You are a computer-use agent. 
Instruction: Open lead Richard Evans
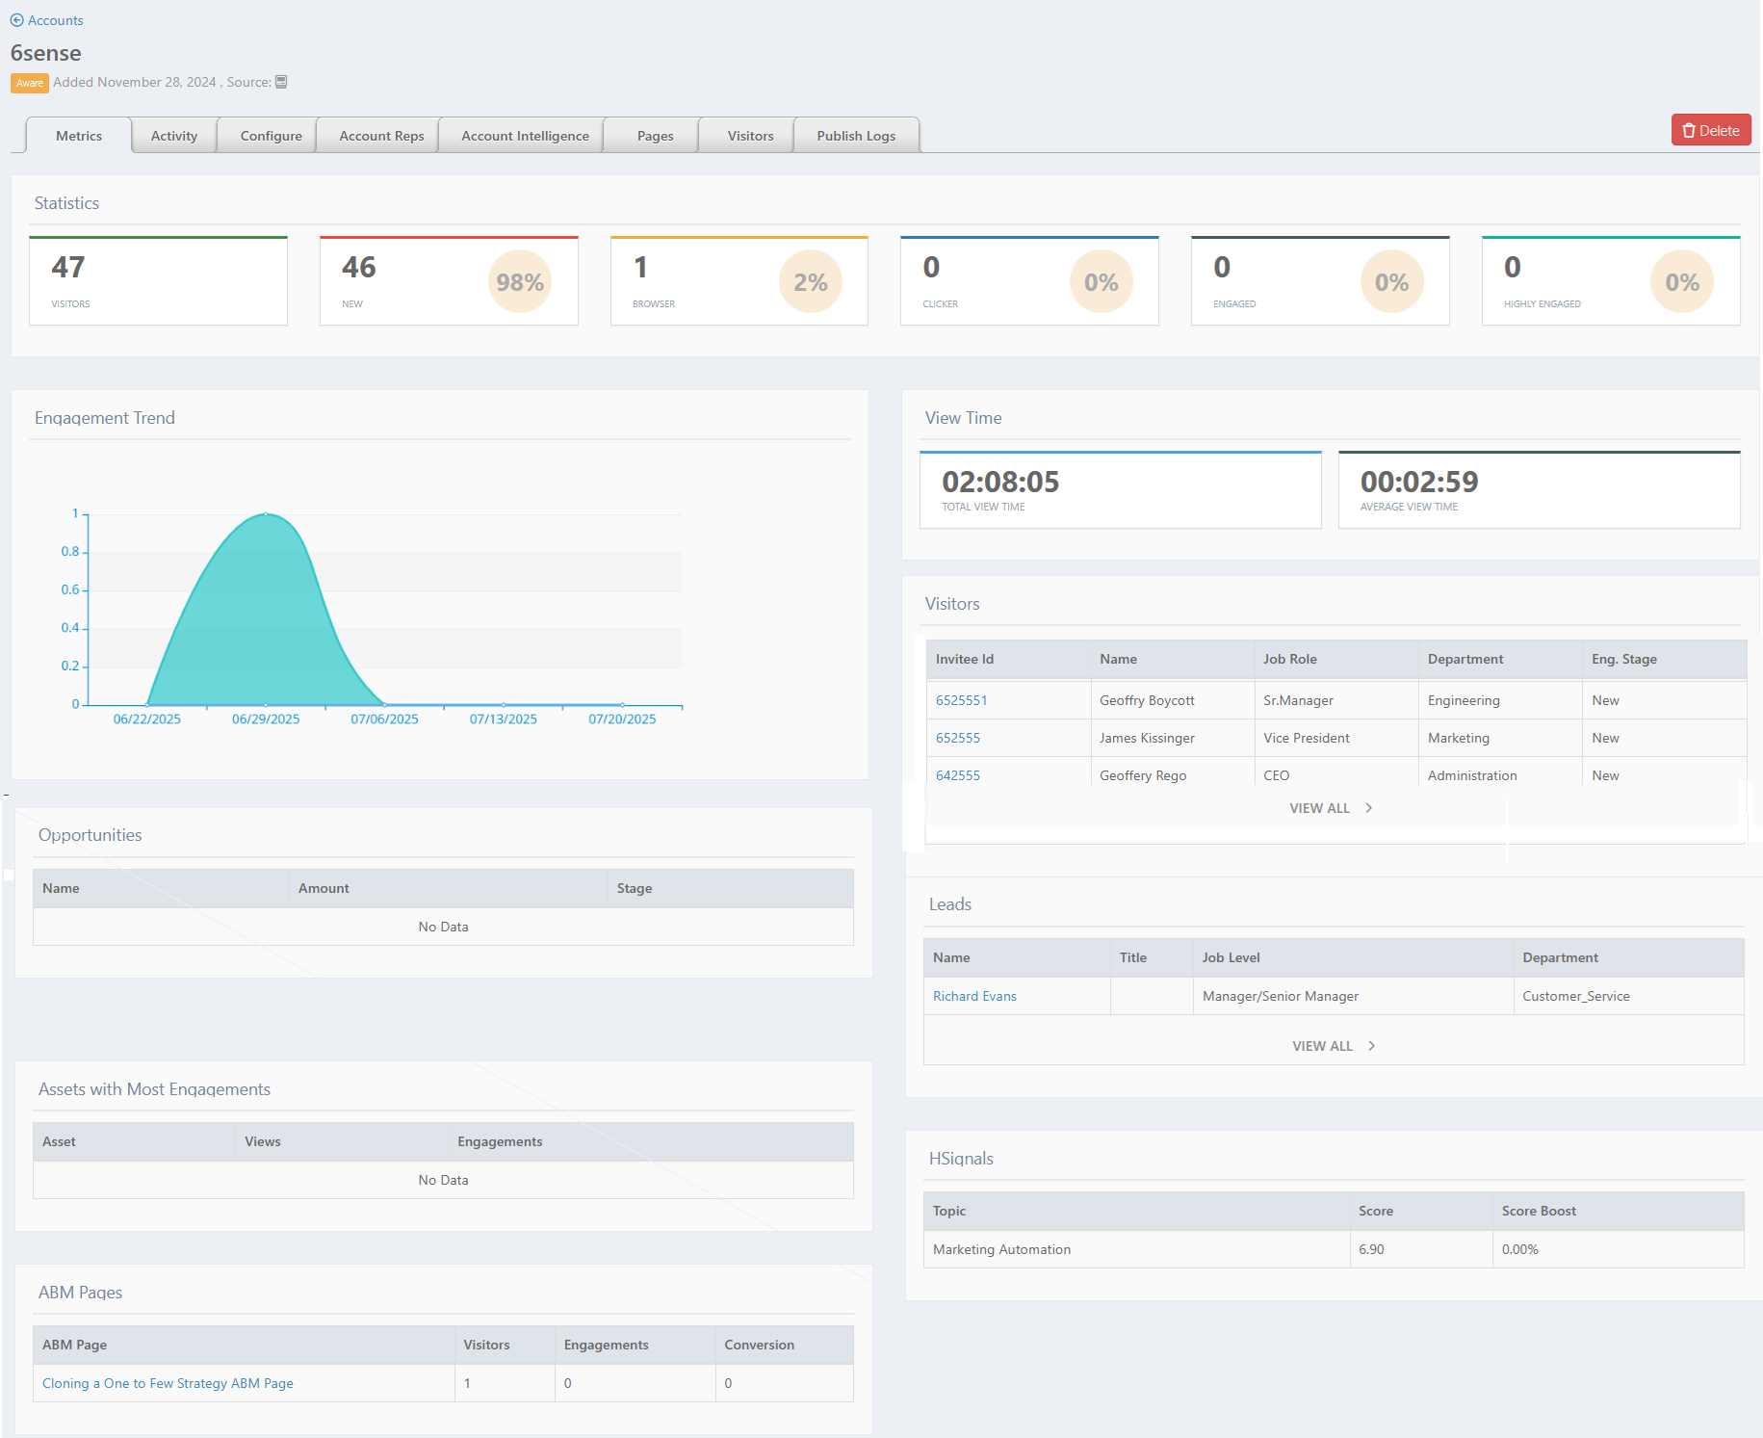974,996
